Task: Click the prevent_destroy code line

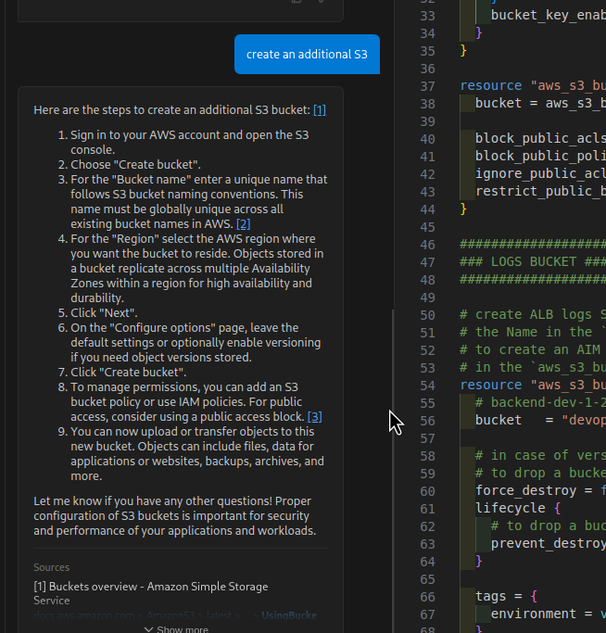Action: tap(547, 543)
